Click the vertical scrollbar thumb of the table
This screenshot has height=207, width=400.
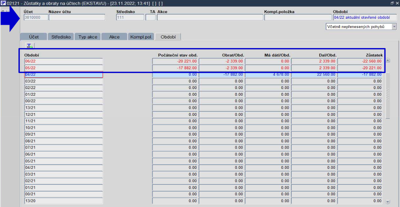tap(388, 95)
